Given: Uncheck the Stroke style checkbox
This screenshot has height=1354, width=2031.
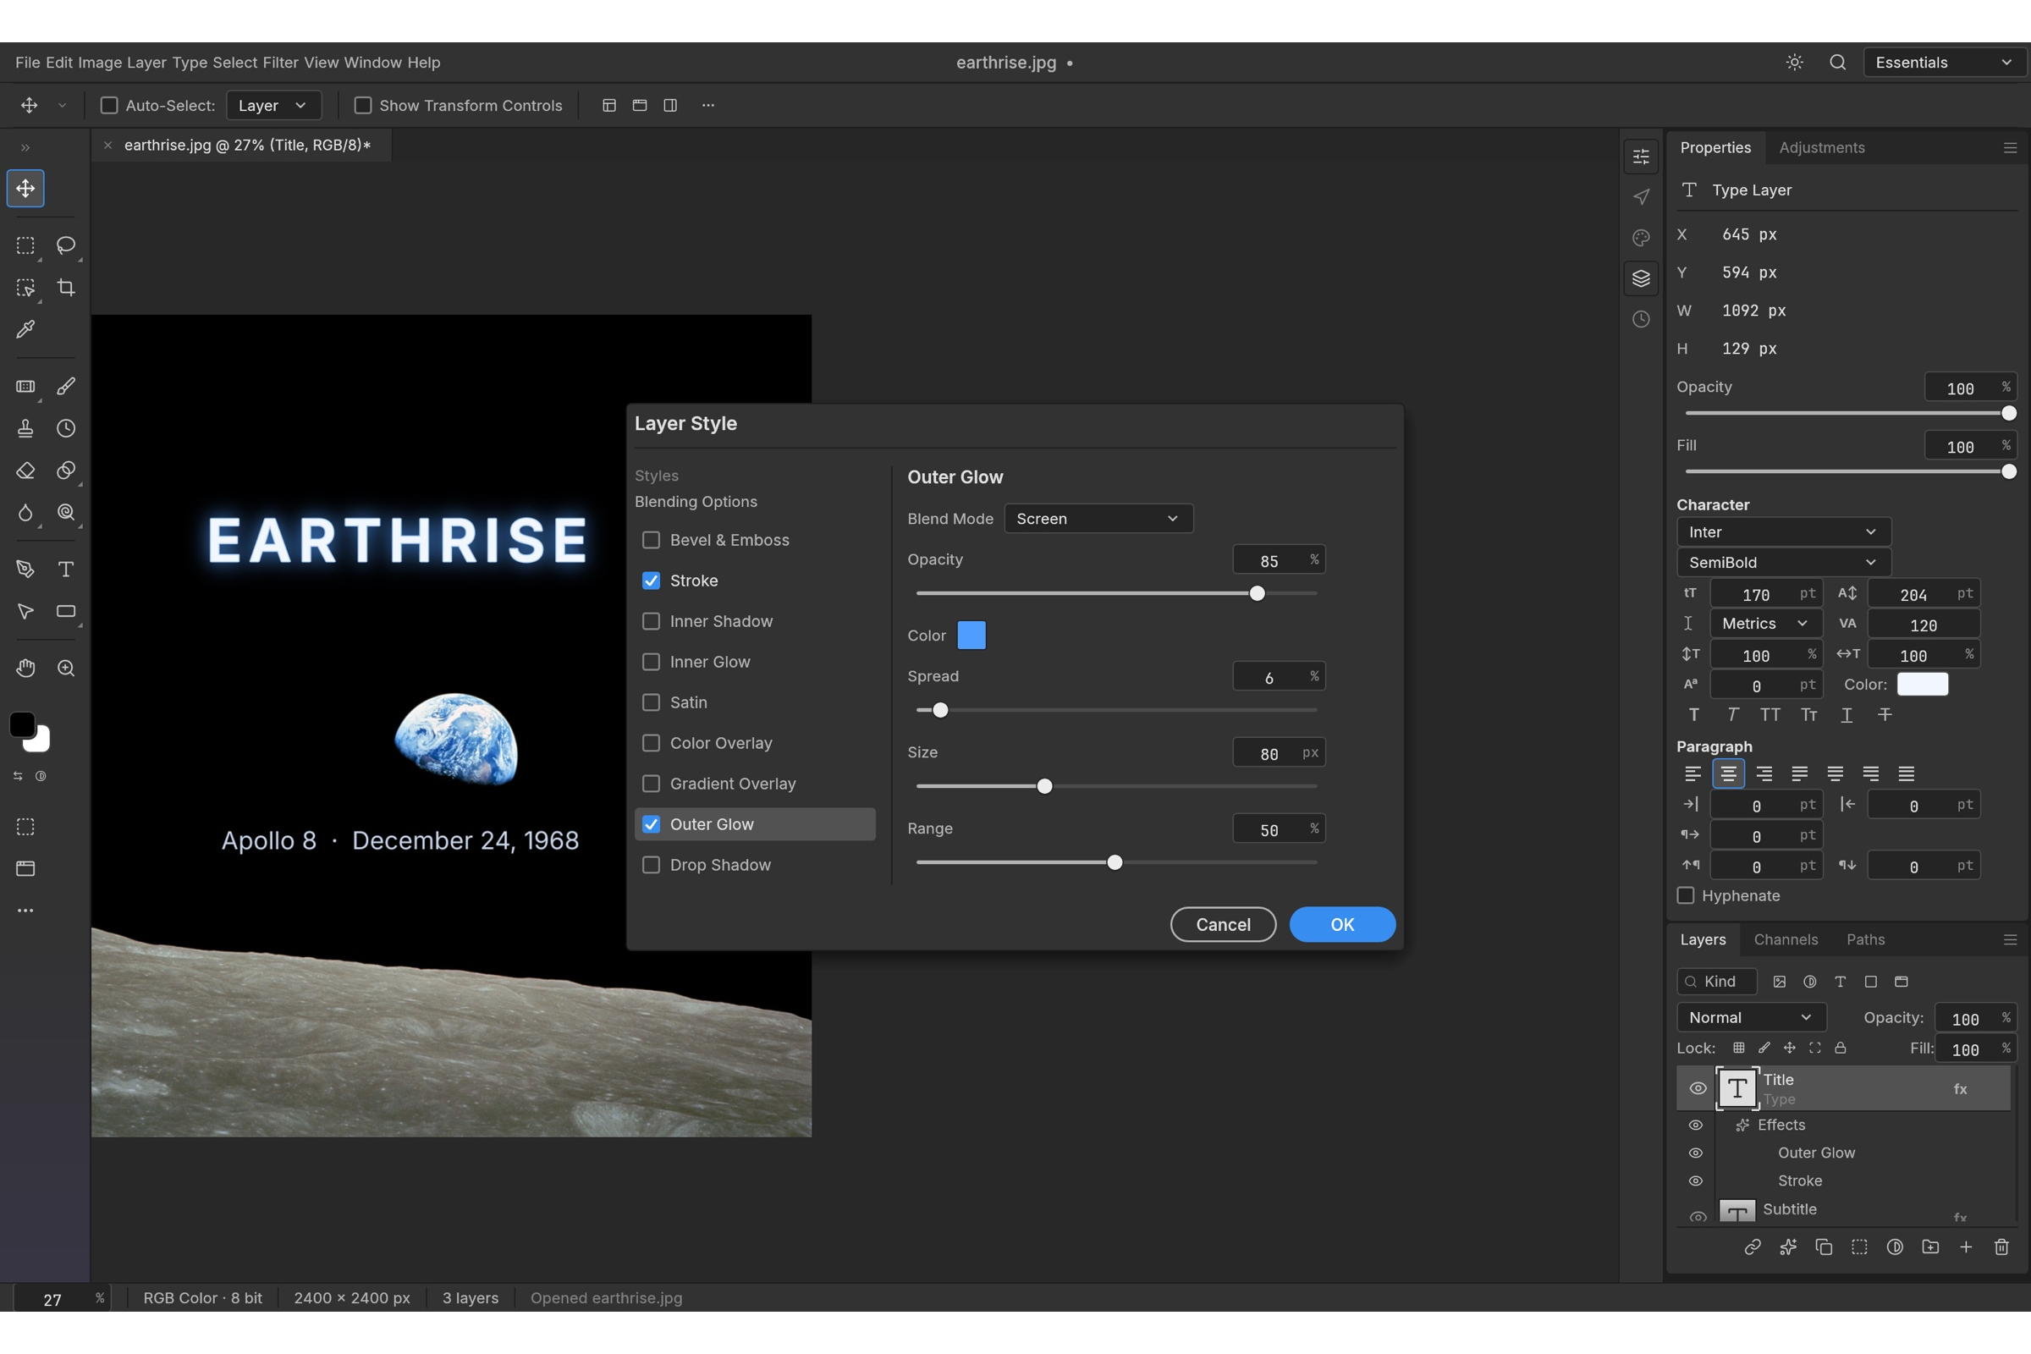Looking at the screenshot, I should (x=651, y=581).
